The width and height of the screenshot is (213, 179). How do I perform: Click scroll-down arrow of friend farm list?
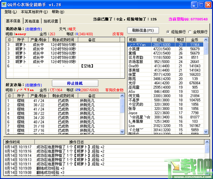(122, 132)
